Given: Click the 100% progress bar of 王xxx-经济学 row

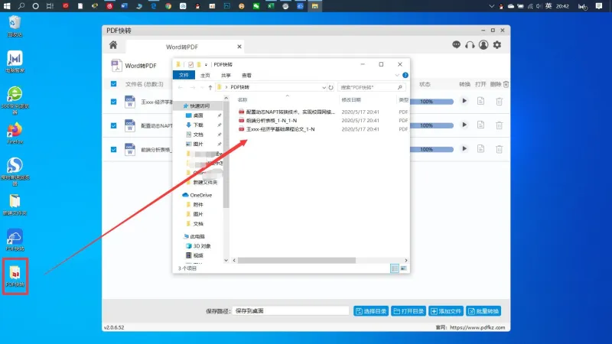Looking at the screenshot, I should (431, 102).
